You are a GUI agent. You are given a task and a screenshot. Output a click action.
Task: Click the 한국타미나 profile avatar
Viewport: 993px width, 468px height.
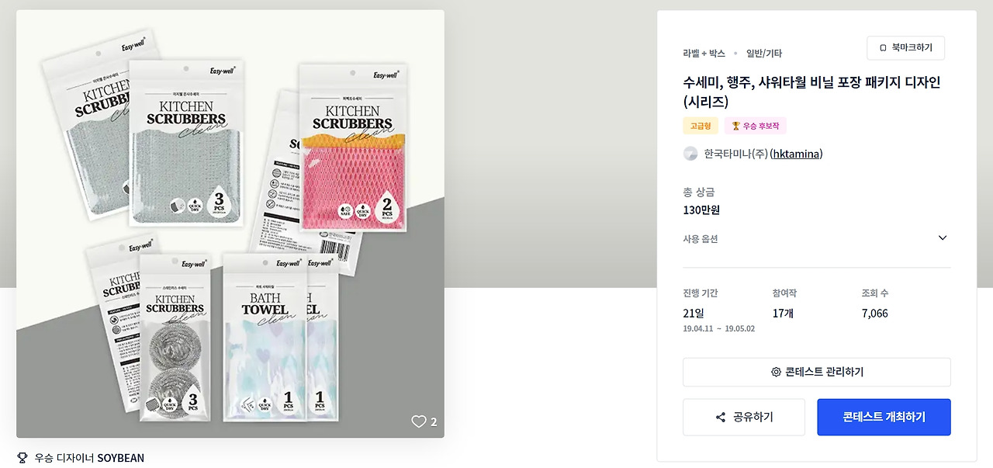(690, 154)
